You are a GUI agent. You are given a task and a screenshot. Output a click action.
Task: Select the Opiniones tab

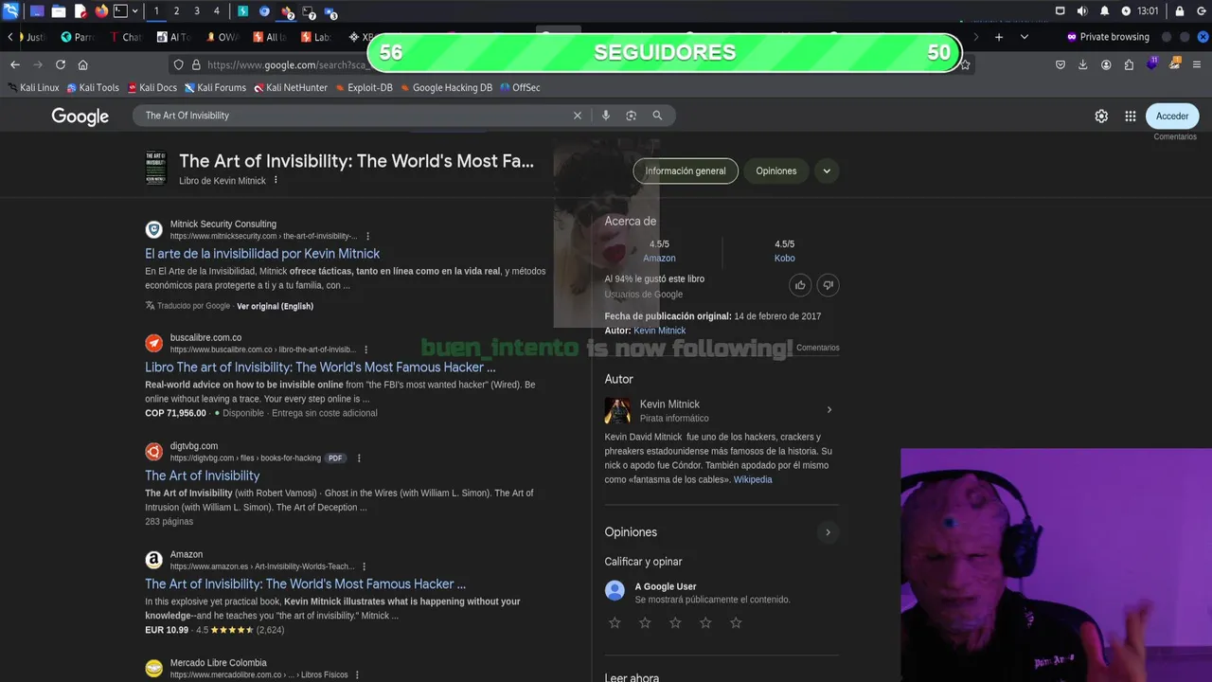tap(776, 170)
